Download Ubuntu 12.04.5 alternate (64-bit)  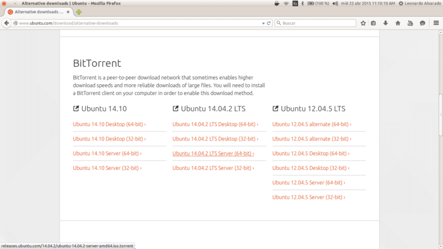(312, 124)
